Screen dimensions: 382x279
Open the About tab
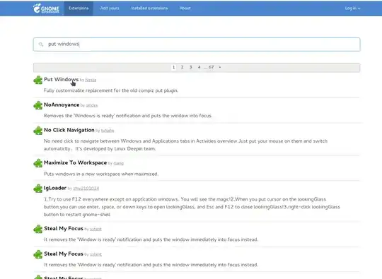(x=185, y=8)
